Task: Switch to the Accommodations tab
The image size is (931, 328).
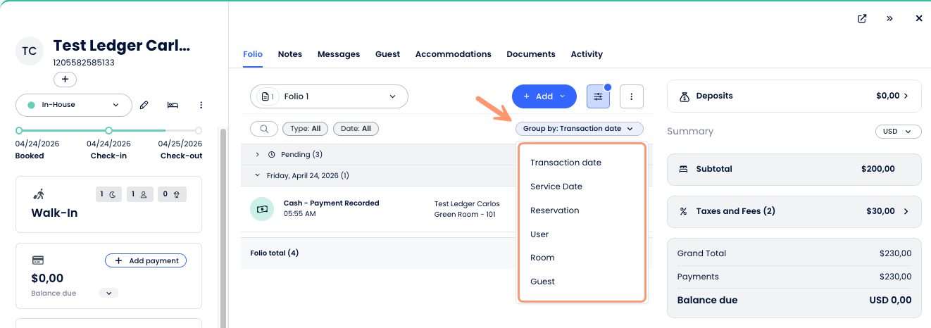Action: point(454,54)
